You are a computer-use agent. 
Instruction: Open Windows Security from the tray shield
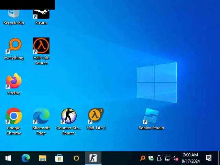[151, 158]
